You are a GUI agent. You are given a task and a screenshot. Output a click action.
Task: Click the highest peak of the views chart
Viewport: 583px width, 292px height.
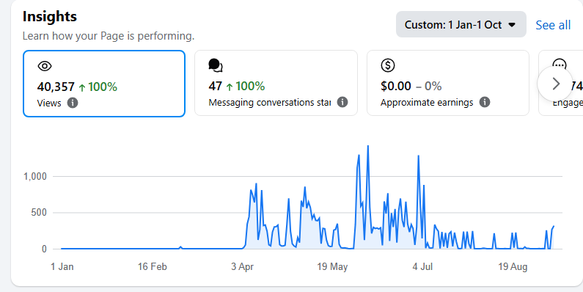[367, 146]
